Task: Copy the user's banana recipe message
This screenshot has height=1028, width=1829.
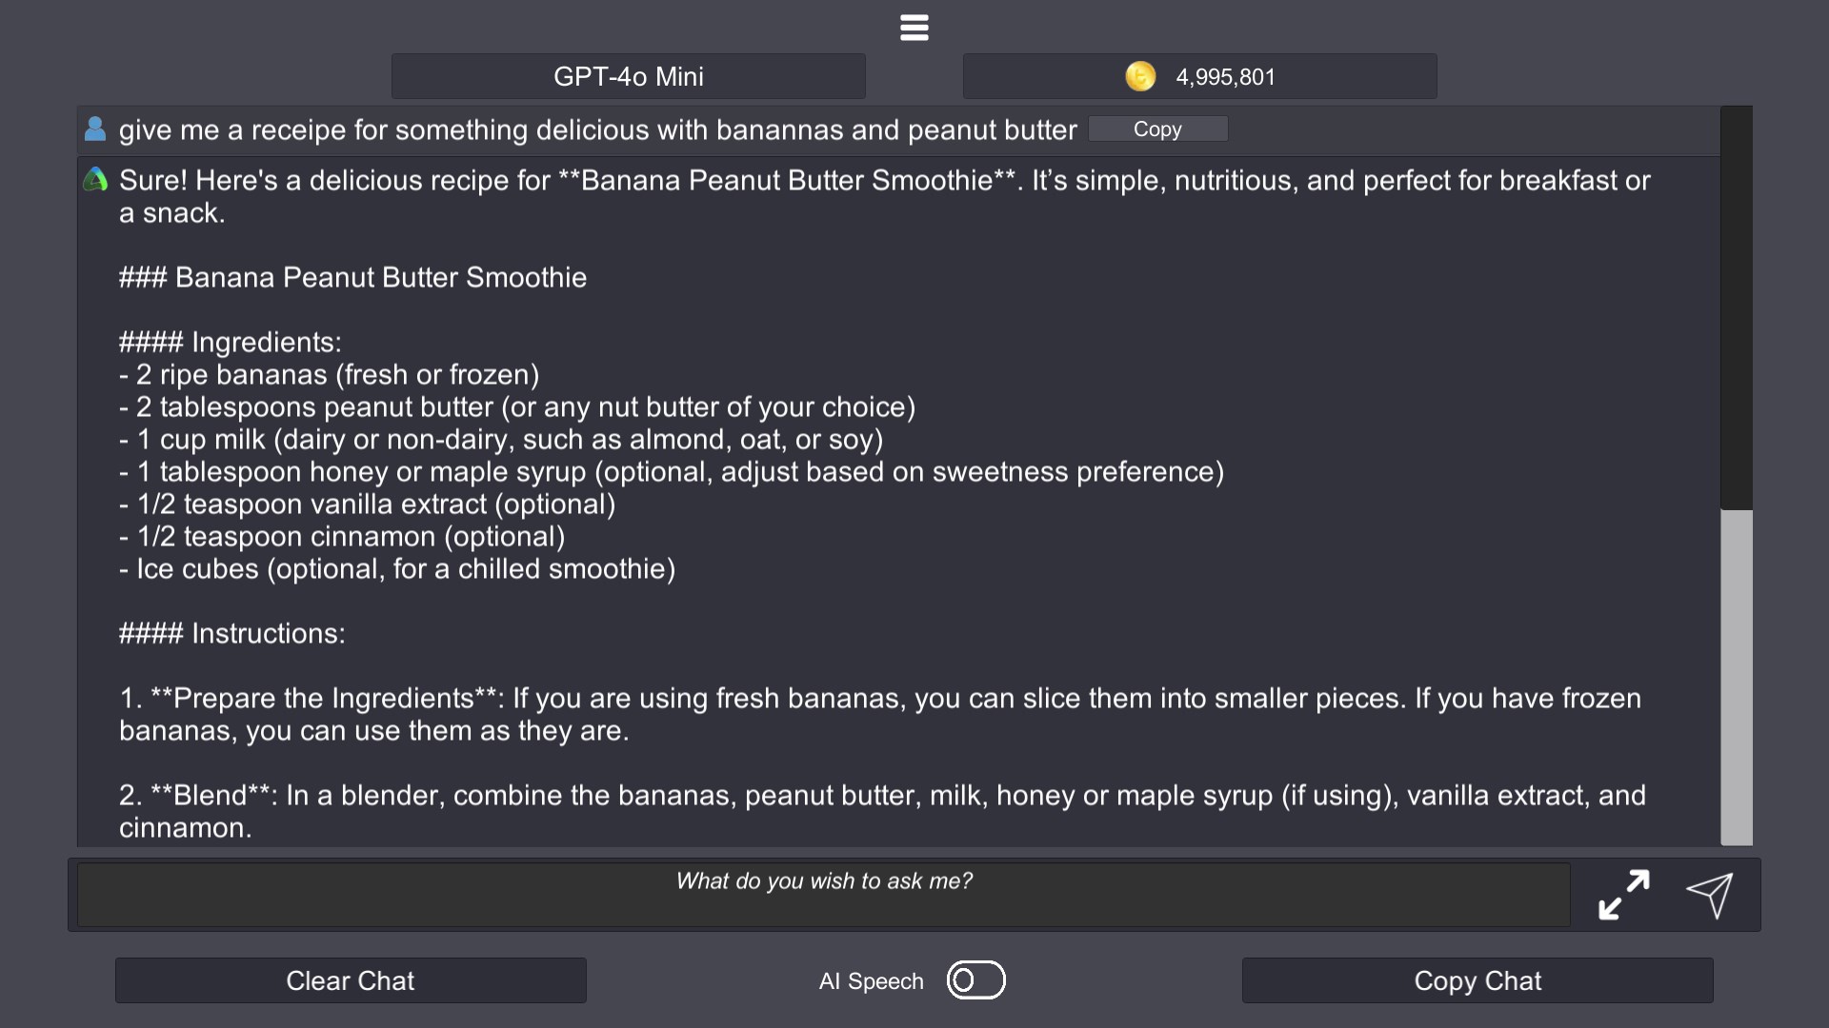Action: (x=1157, y=129)
